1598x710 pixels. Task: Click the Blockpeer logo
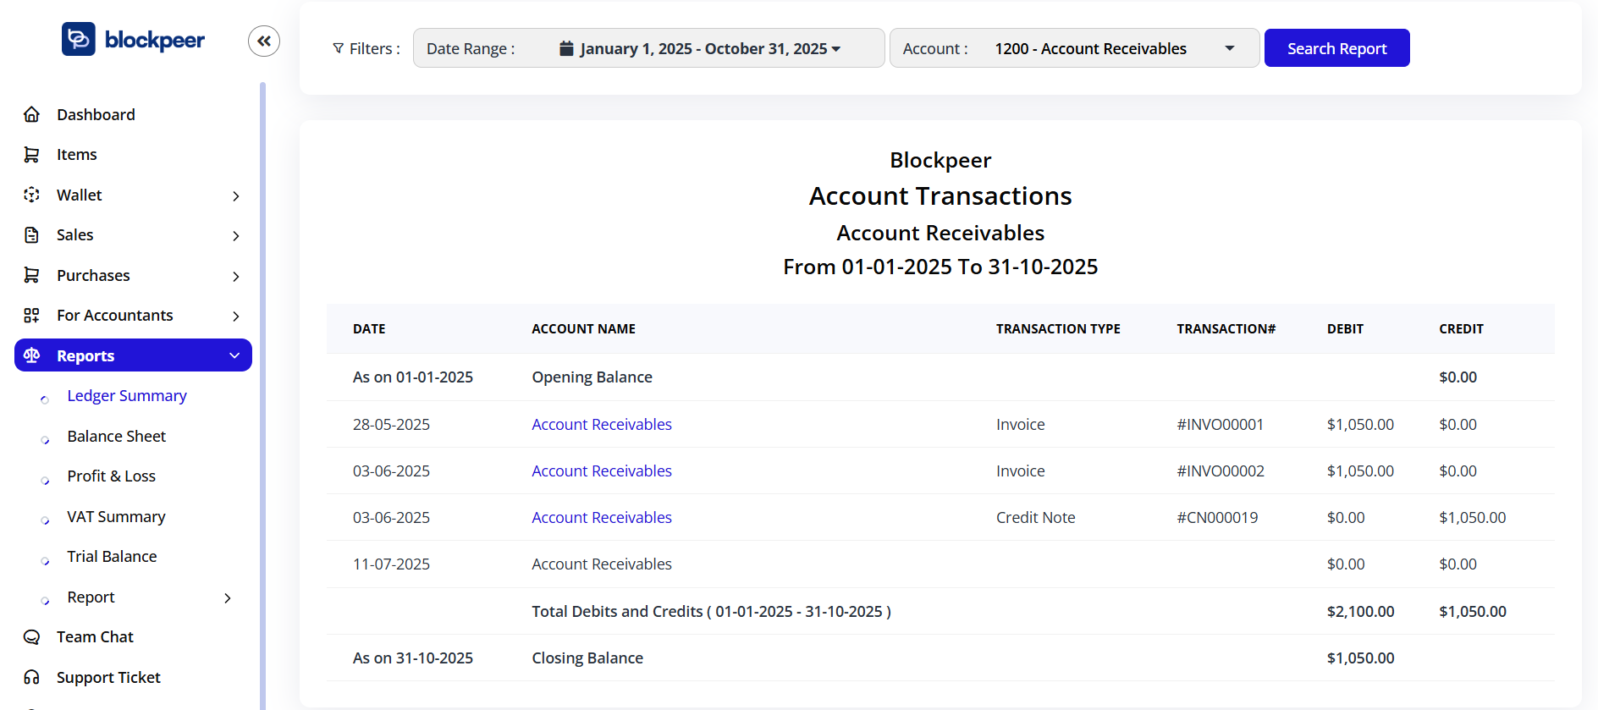tap(133, 40)
